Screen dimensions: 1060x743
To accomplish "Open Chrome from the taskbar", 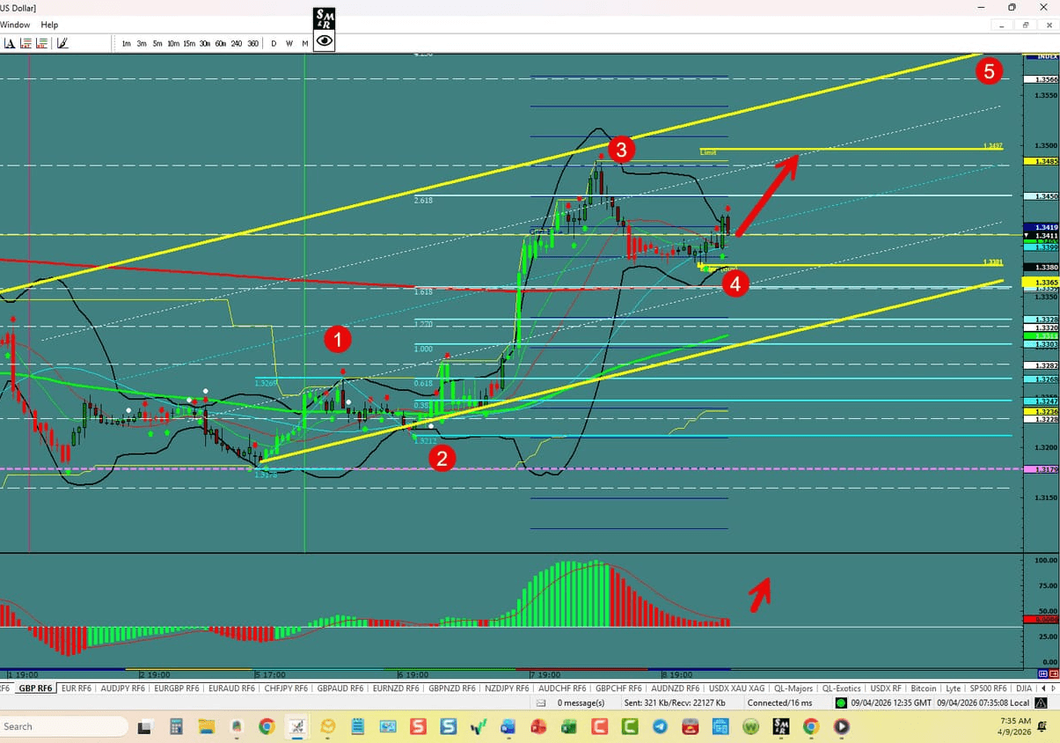I will coord(266,726).
